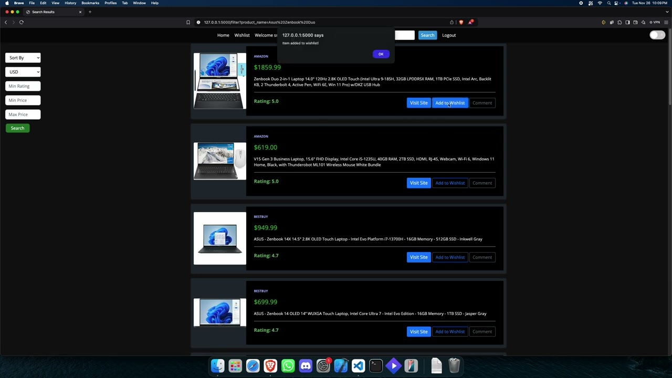Open the USD currency dropdown
672x378 pixels.
pyautogui.click(x=23, y=72)
